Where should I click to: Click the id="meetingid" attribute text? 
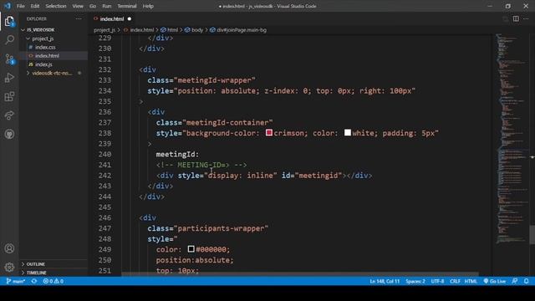click(x=312, y=176)
